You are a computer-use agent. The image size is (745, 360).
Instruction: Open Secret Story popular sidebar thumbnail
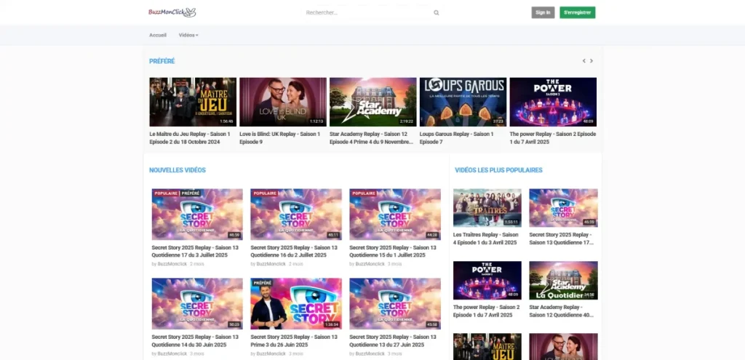tap(564, 207)
